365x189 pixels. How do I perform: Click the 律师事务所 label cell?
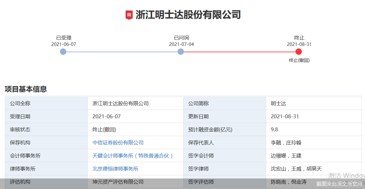tap(46, 169)
